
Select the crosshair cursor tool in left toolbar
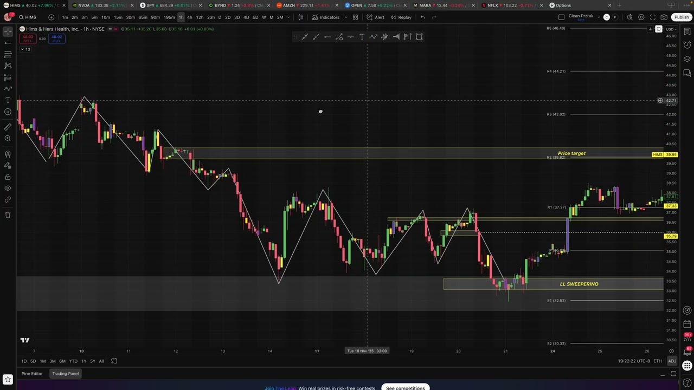click(x=8, y=32)
